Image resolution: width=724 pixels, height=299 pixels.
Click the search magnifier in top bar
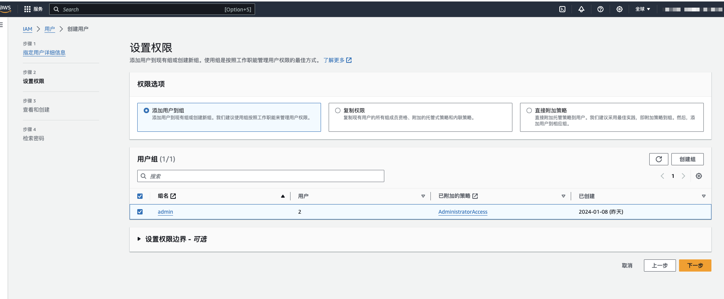(56, 9)
